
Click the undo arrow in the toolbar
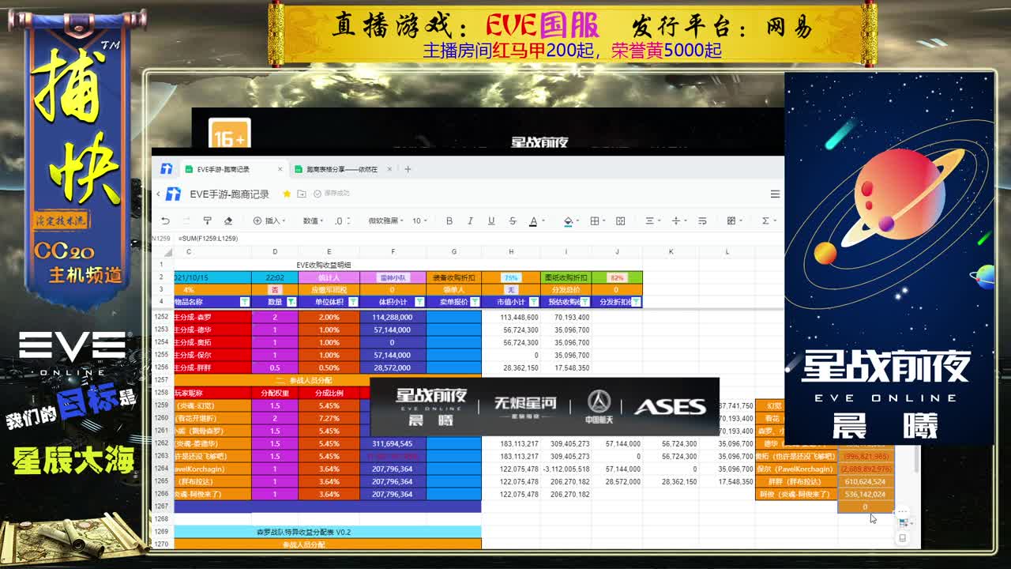(165, 221)
